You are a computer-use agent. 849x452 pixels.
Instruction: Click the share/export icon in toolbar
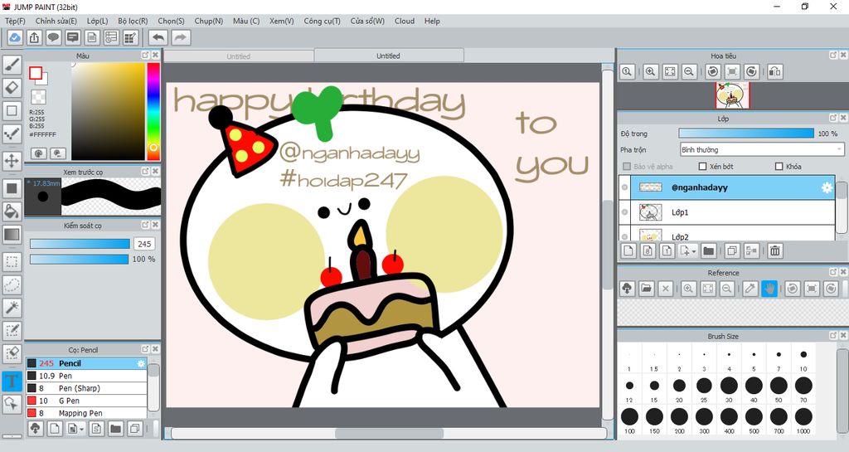34,37
